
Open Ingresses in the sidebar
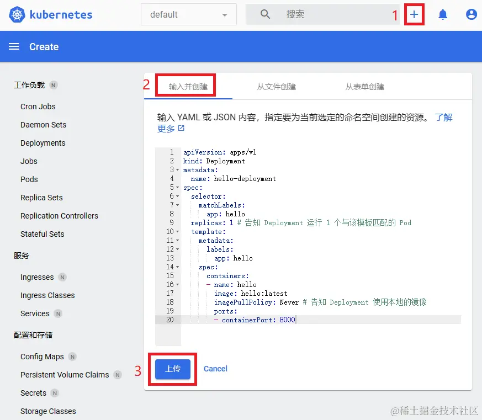pyautogui.click(x=37, y=277)
